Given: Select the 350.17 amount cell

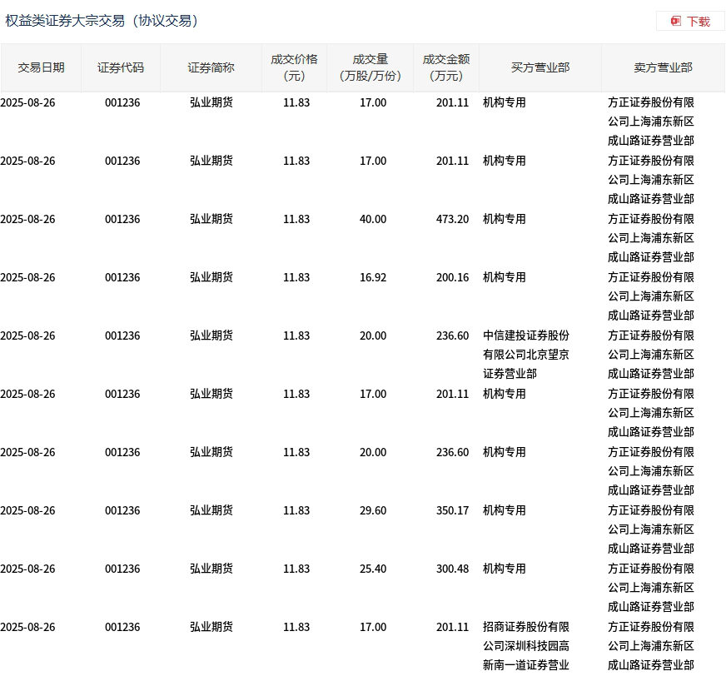Looking at the screenshot, I should click(452, 510).
